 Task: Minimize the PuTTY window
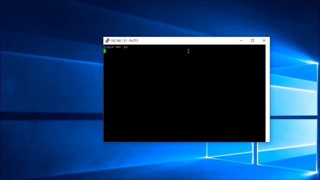coord(241,40)
